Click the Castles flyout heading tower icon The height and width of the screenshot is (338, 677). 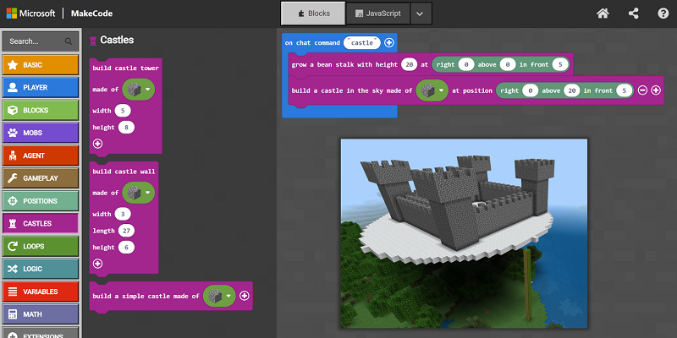[92, 41]
